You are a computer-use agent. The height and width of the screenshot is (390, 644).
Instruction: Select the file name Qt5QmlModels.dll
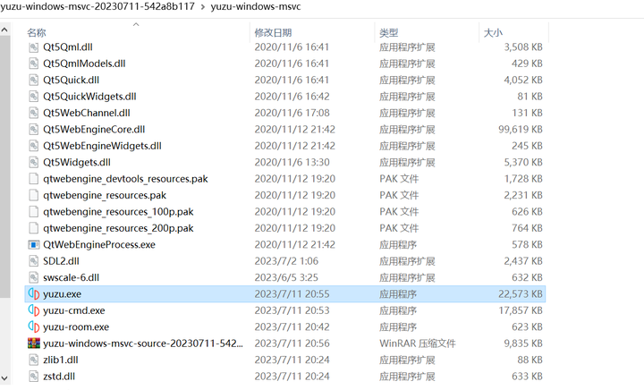point(84,64)
